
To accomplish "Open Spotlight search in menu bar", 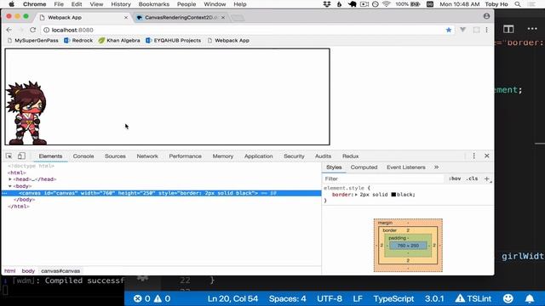I will (518, 4).
